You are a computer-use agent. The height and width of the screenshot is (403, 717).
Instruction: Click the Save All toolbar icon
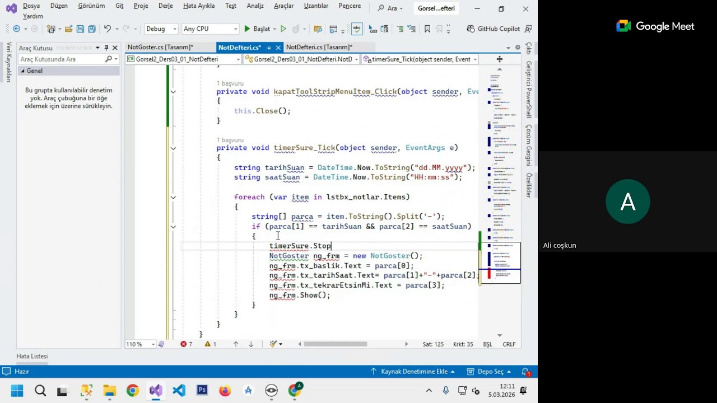91,29
